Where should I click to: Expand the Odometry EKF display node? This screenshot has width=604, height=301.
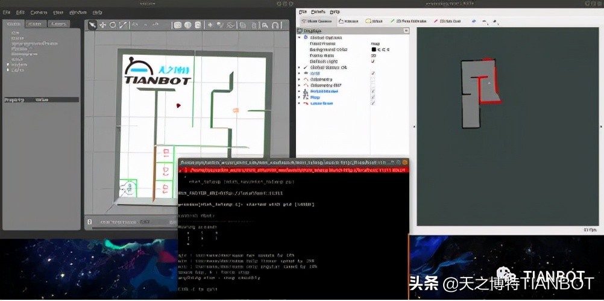(x=300, y=85)
